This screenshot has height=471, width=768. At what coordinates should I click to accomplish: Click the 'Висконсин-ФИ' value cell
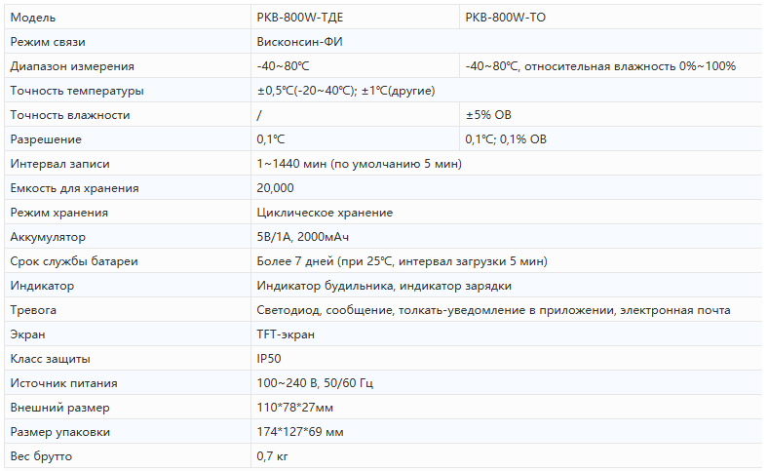(299, 42)
